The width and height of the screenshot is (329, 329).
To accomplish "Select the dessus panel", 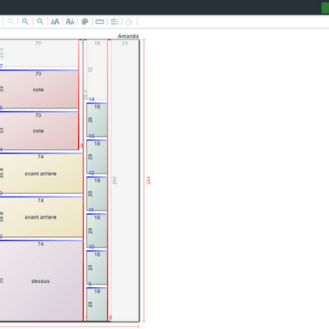I will click(41, 280).
